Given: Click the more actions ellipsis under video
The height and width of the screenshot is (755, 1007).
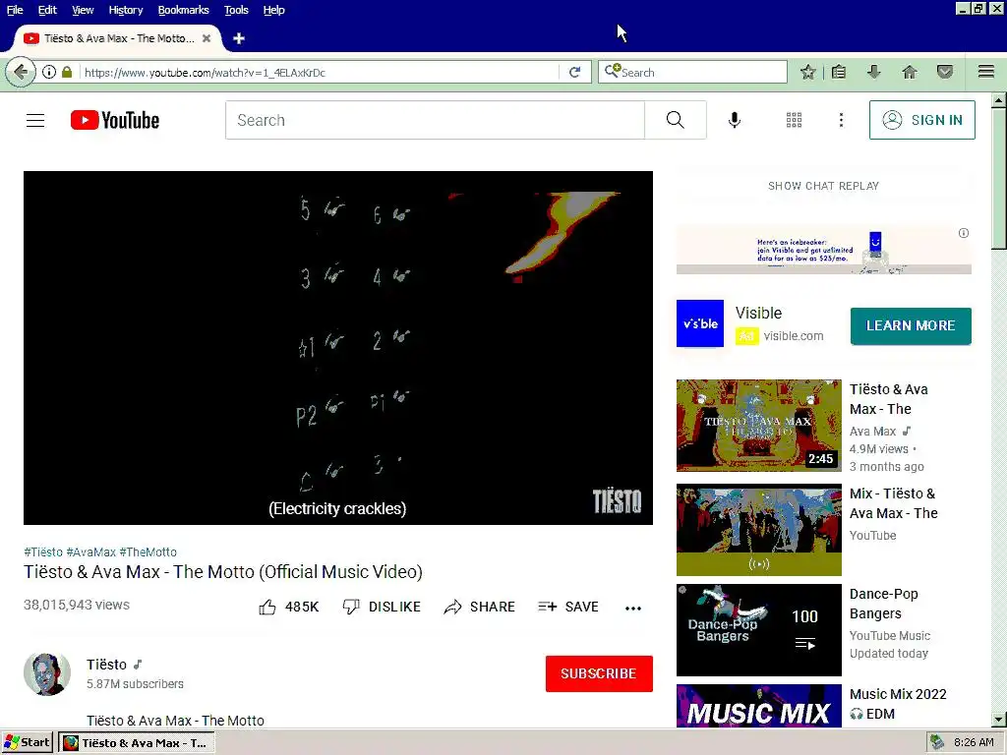Looking at the screenshot, I should click(633, 608).
